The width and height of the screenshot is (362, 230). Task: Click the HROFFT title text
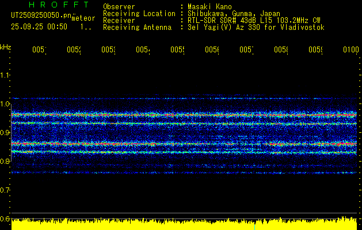click(59, 5)
